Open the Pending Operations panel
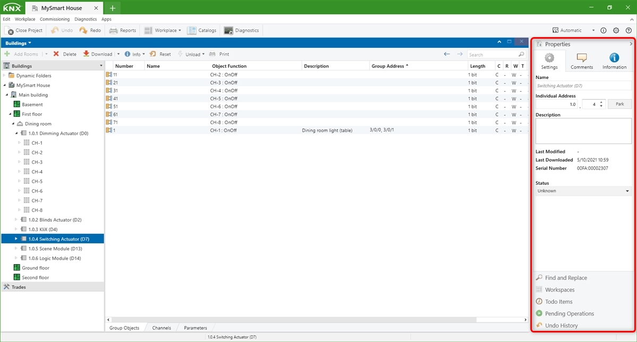The width and height of the screenshot is (637, 342). pyautogui.click(x=569, y=313)
